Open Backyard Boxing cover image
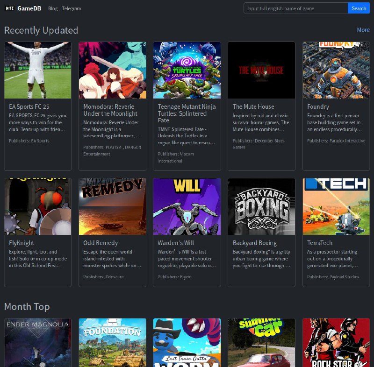The height and width of the screenshot is (367, 374). point(261,206)
